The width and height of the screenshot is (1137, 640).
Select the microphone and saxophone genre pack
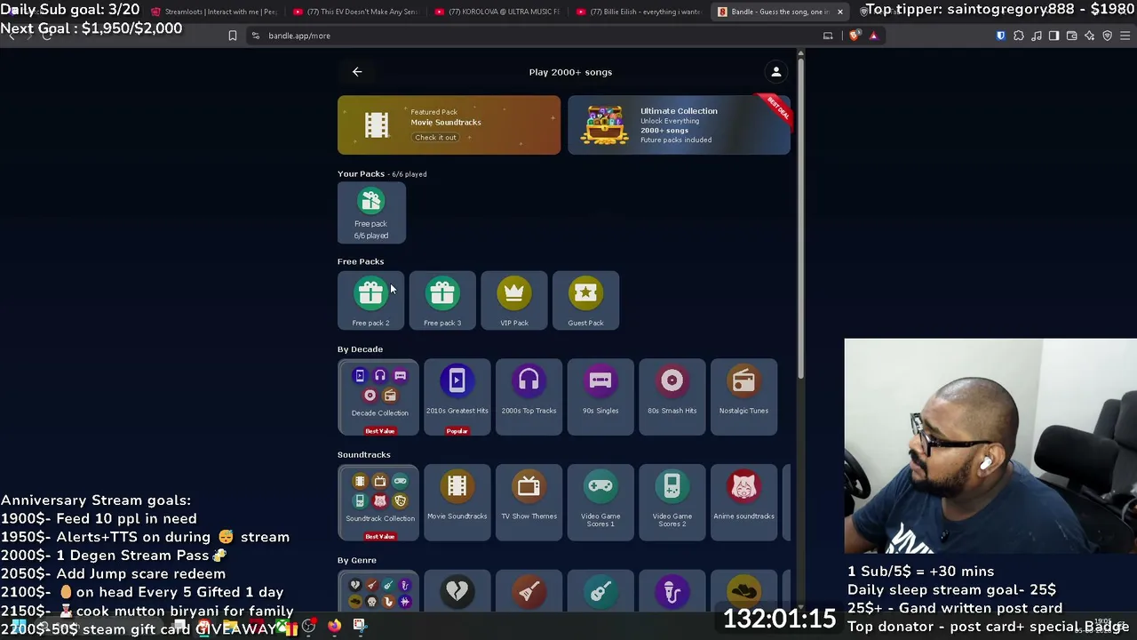click(x=672, y=592)
